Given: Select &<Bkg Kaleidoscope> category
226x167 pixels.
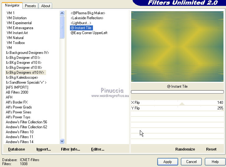Looking at the screenshot, I should pyautogui.click(x=22, y=77).
